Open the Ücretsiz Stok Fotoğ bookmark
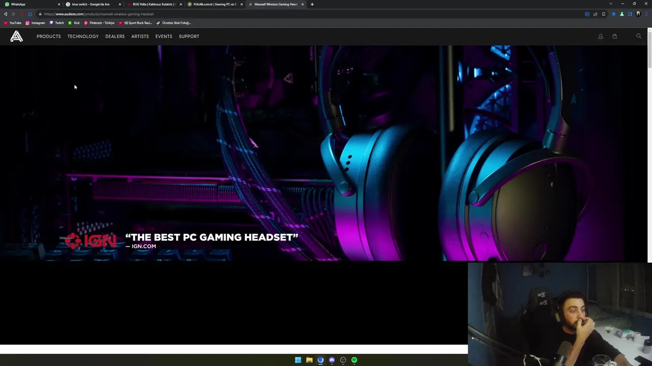The width and height of the screenshot is (652, 366). [173, 23]
